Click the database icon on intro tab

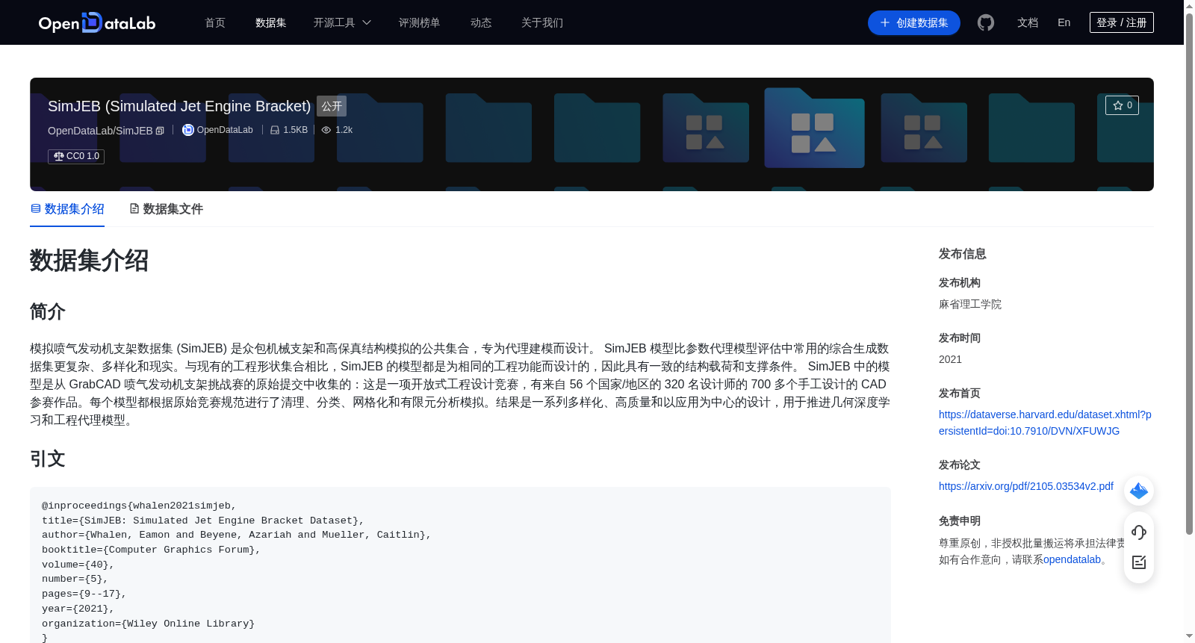pyautogui.click(x=36, y=208)
